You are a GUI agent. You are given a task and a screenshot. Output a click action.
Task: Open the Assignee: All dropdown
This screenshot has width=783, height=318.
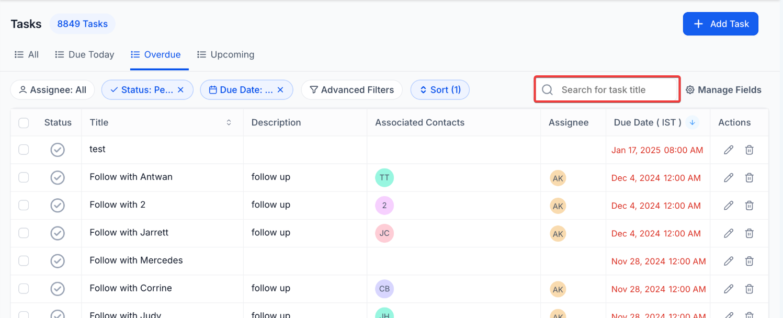pos(52,90)
